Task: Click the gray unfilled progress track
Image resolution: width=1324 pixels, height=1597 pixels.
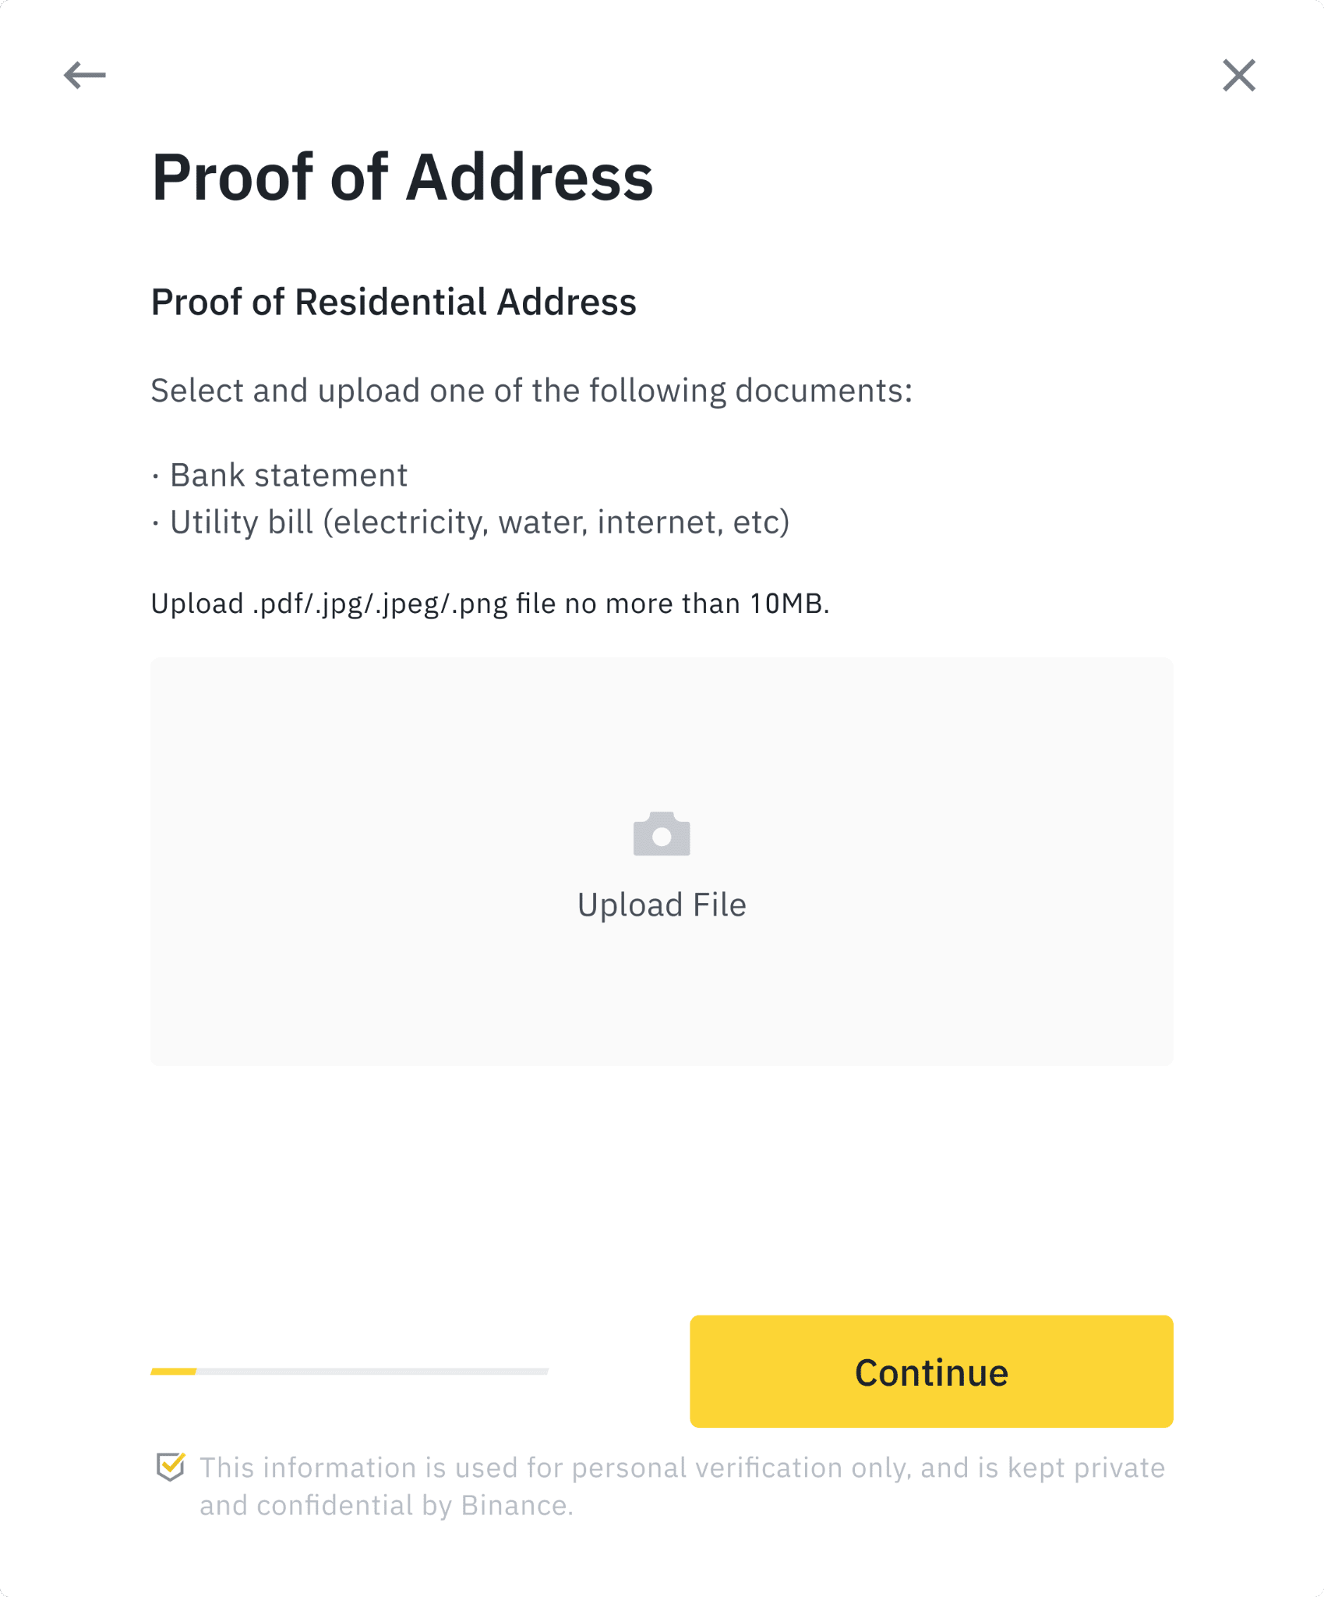Action: point(372,1372)
